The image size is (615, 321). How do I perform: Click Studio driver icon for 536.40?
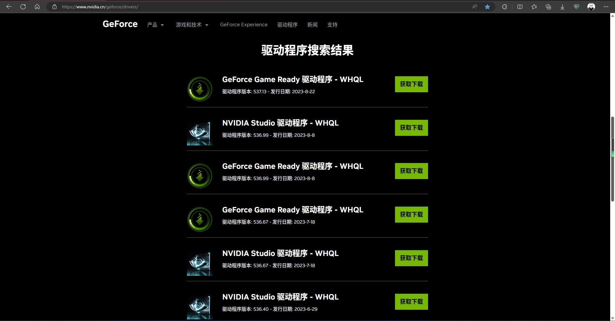pyautogui.click(x=200, y=307)
